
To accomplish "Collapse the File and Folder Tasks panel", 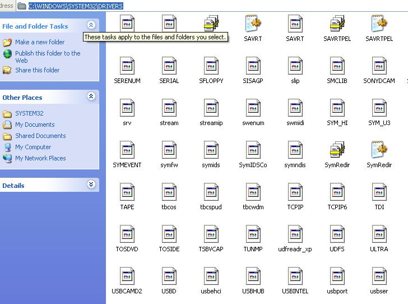I will click(x=91, y=25).
